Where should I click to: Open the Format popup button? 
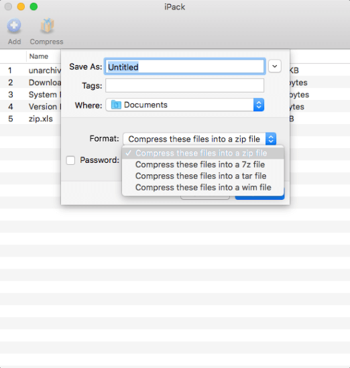coord(200,139)
